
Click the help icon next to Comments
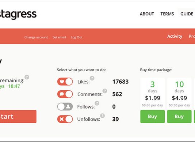point(105,91)
